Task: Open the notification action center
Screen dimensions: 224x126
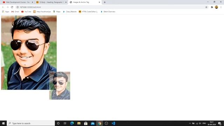Action: tap(219, 123)
